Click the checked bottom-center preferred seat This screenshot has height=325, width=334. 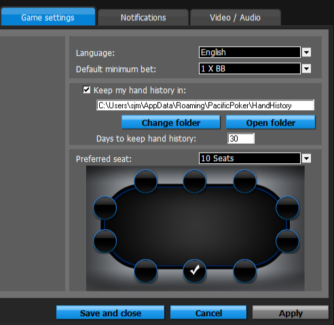[195, 271]
